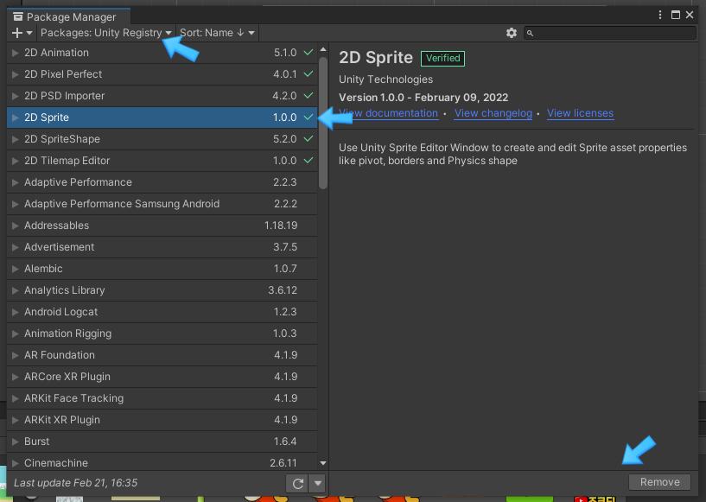Open the View changelog link
The image size is (706, 502).
(493, 113)
